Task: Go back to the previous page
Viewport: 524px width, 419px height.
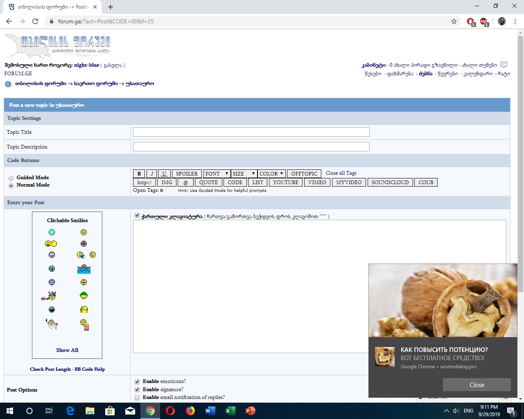Action: tap(9, 21)
